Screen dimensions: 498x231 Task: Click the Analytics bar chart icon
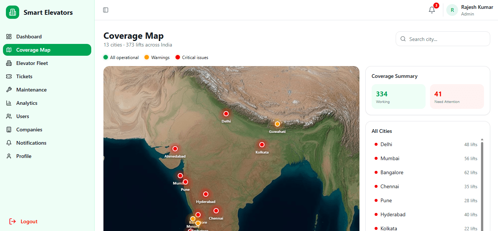point(9,103)
